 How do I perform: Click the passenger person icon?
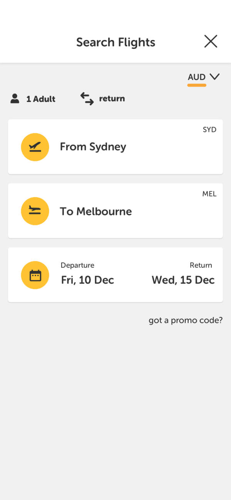click(x=15, y=99)
